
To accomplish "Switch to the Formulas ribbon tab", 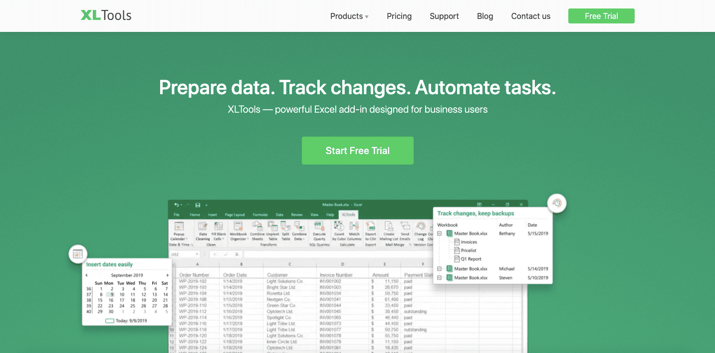I will coord(260,215).
